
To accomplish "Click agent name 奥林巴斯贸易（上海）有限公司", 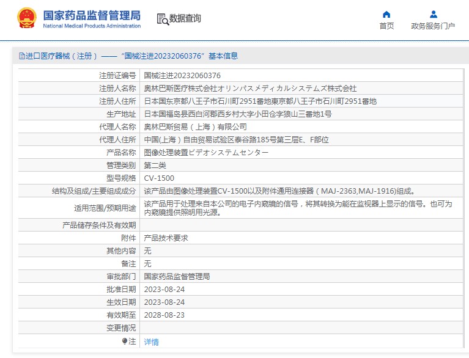I will point(195,127).
